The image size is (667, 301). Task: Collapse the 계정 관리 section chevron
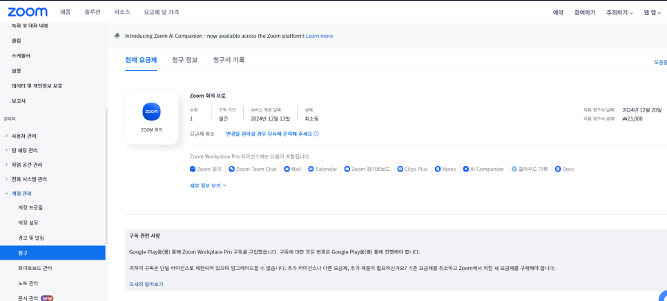[x=6, y=194]
